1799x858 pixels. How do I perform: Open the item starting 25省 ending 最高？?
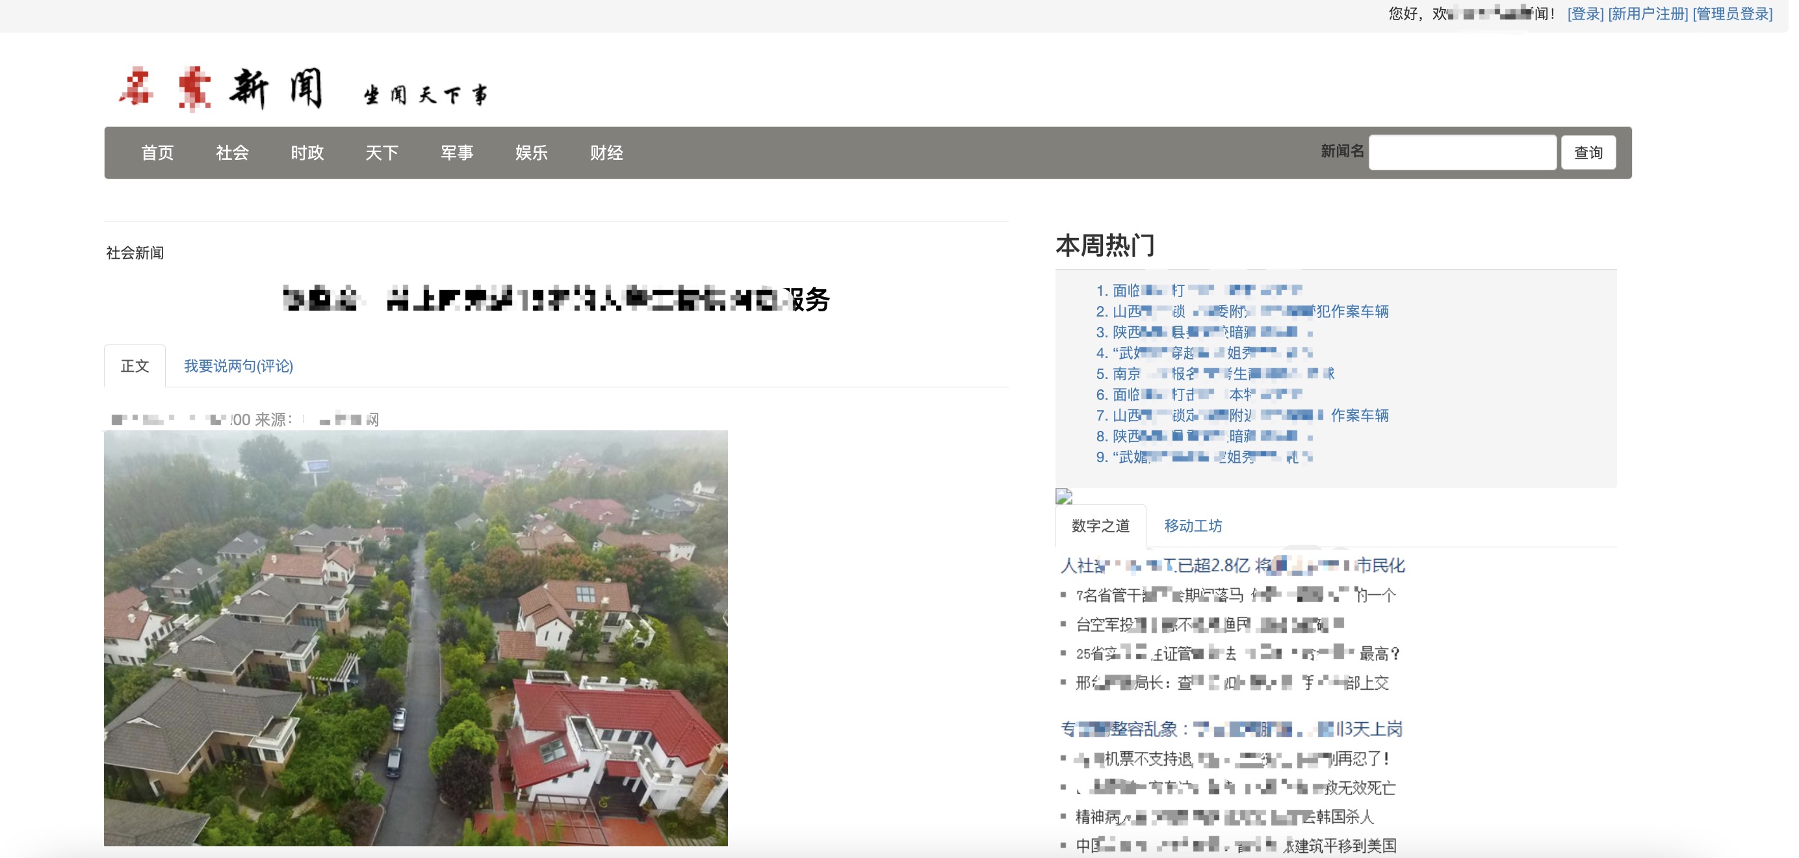[x=1239, y=655]
